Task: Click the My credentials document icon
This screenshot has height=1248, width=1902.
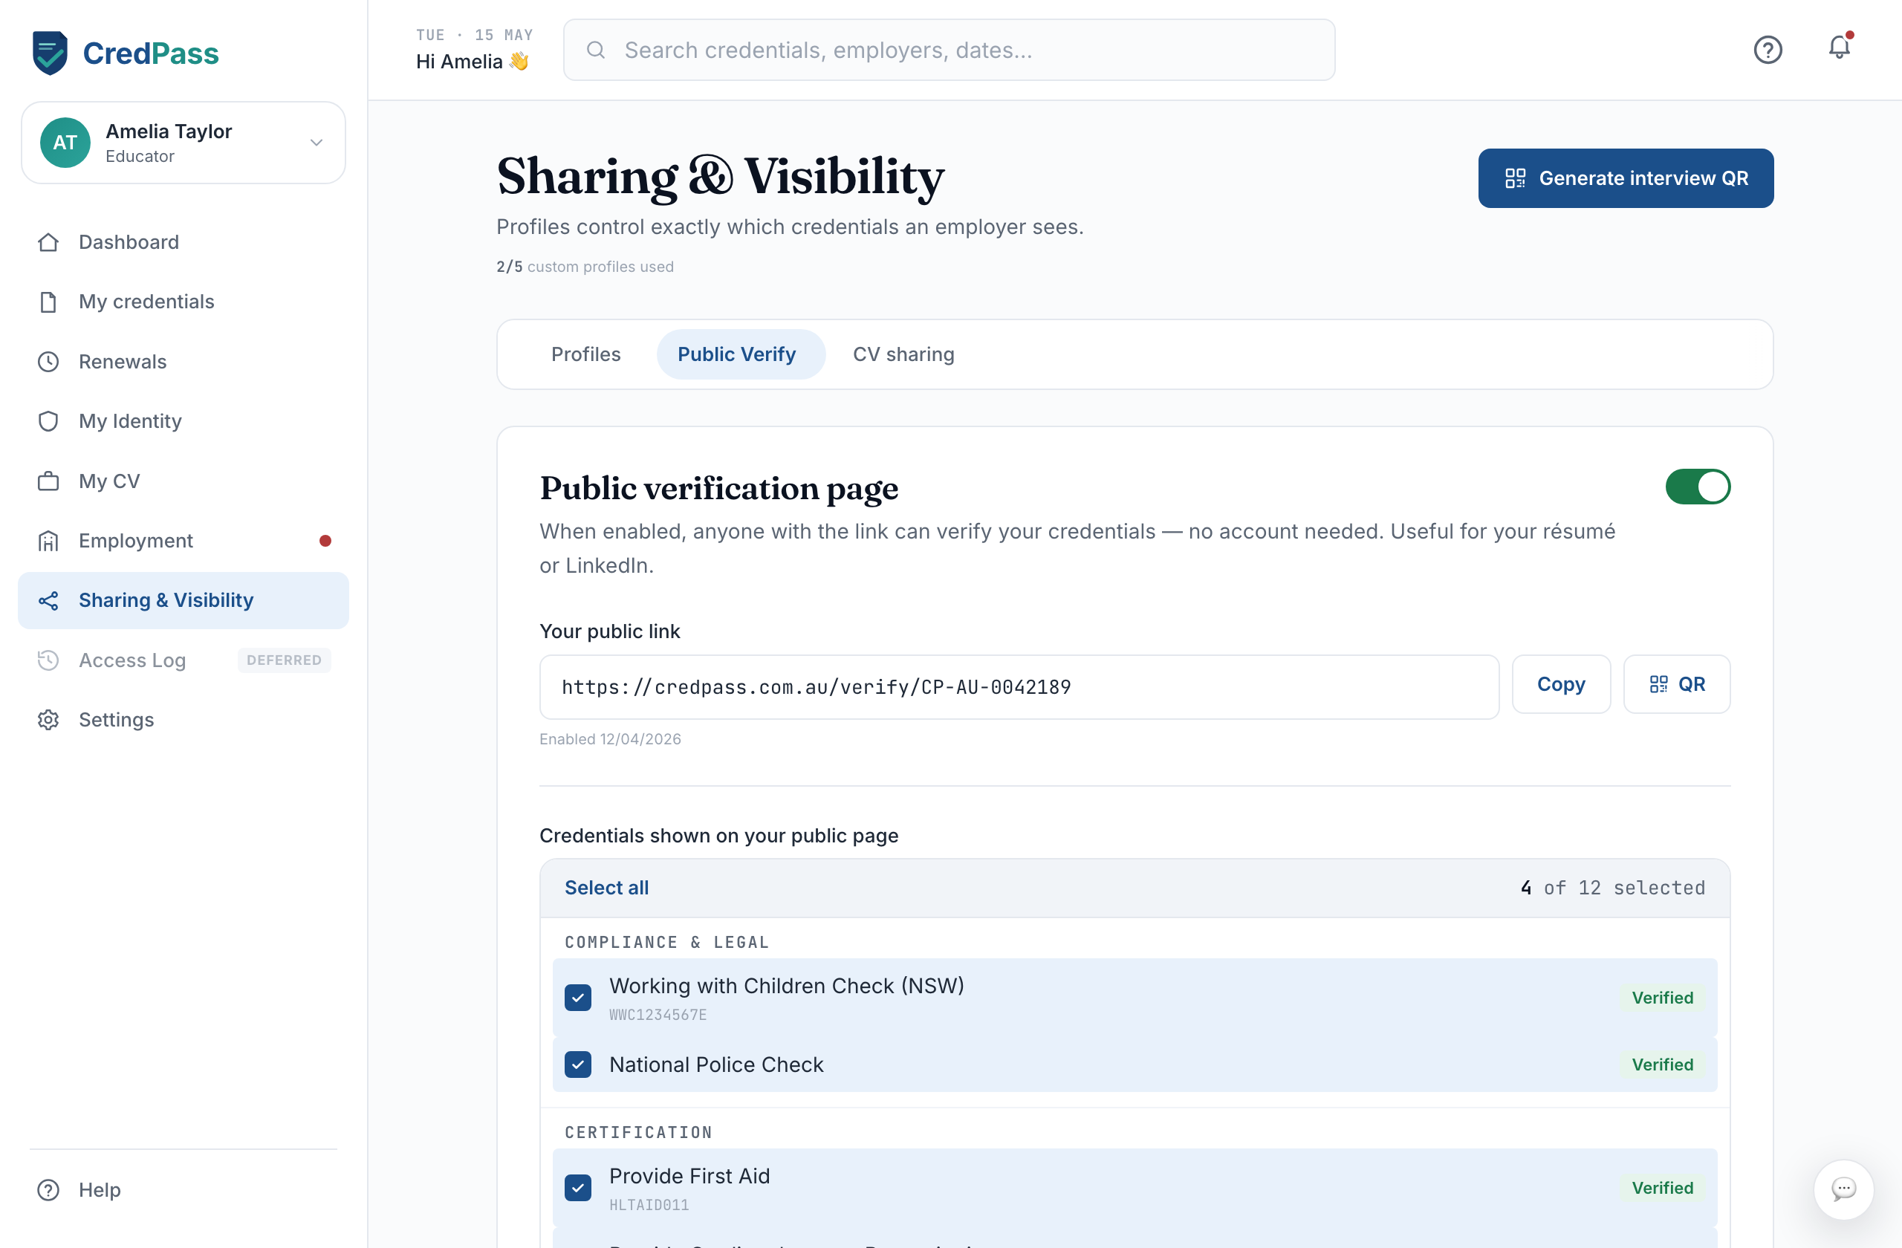Action: pos(48,302)
